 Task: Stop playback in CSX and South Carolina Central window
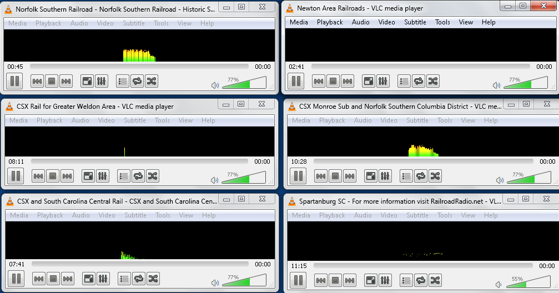tap(53, 279)
